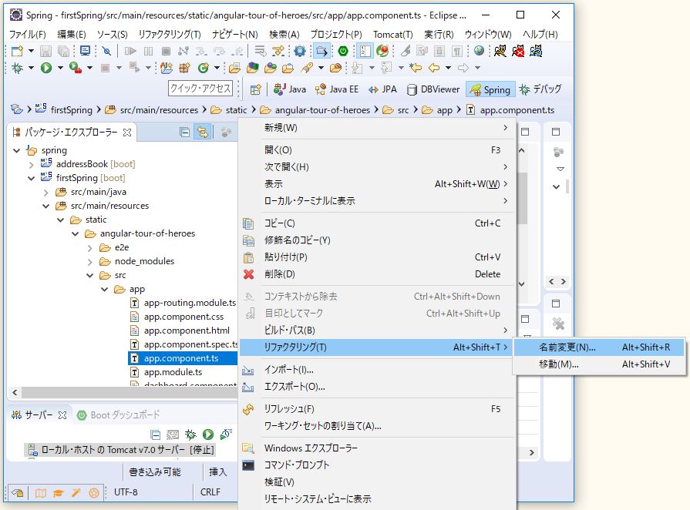Expand the e2e folder in Package Explorer
This screenshot has width=690, height=510.
tap(91, 247)
